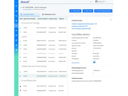Click the sidebar people icon below the highlighted one

16,30
